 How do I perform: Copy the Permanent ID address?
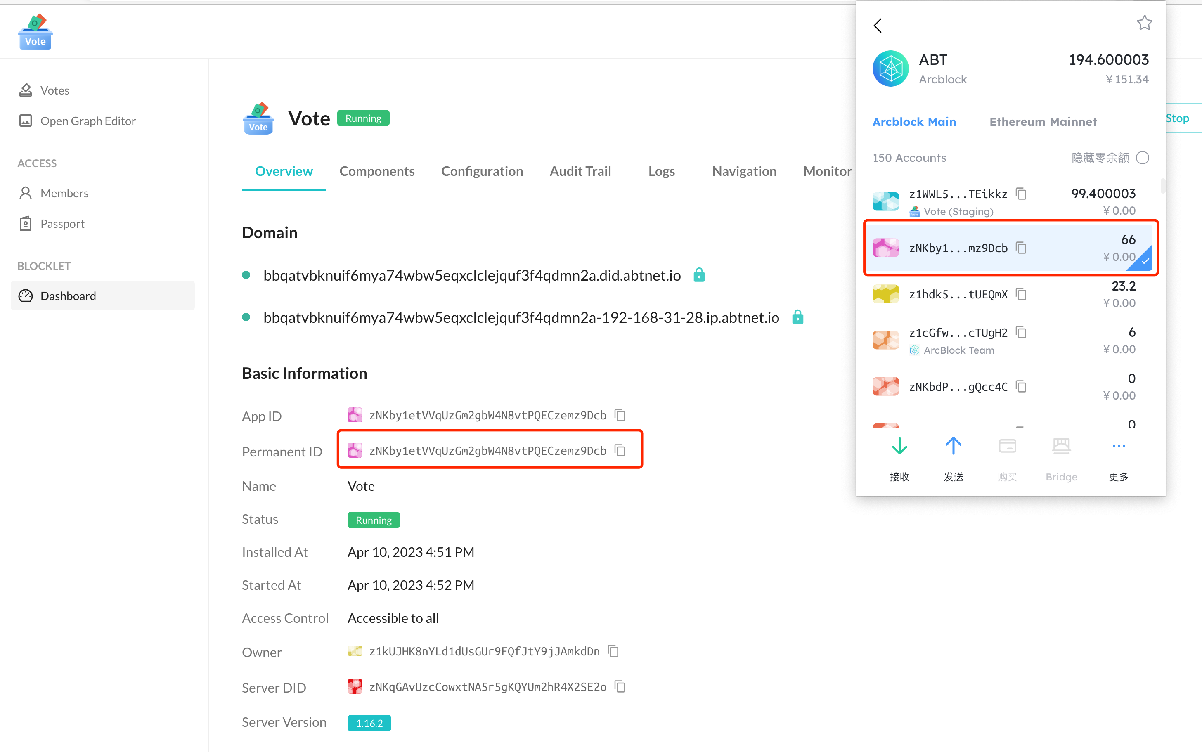pos(620,451)
